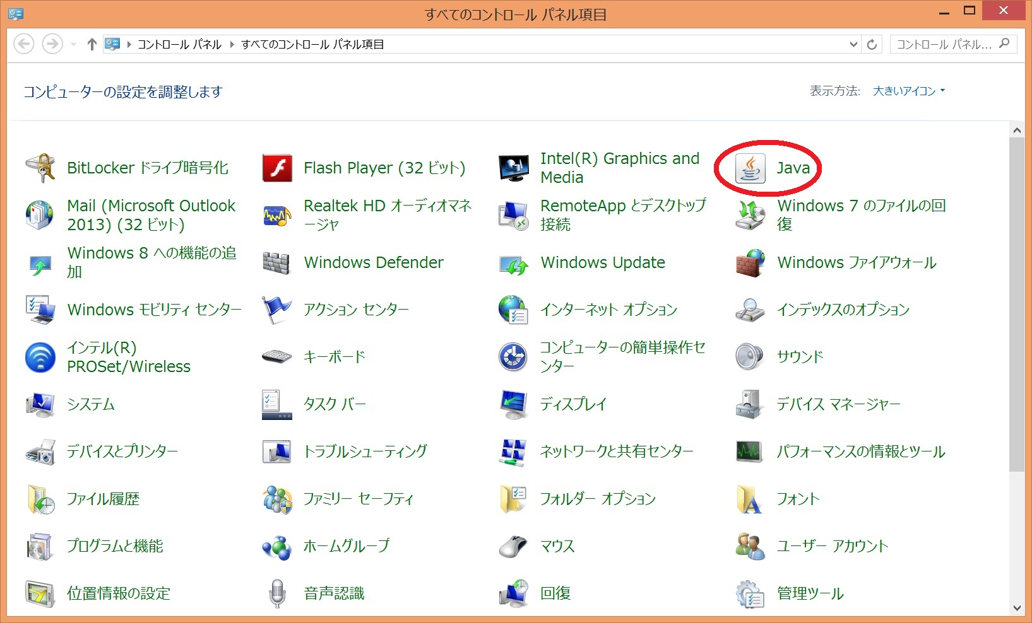
Task: Open the Windows Defender wall icon
Action: click(x=277, y=262)
